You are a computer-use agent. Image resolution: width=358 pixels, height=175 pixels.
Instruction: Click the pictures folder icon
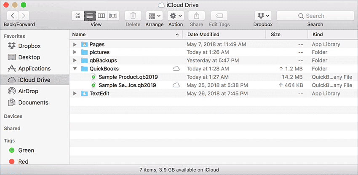pyautogui.click(x=85, y=52)
